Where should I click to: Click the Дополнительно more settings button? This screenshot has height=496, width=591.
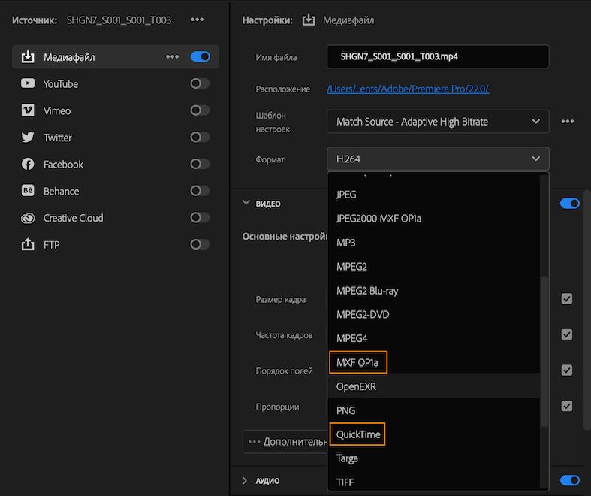pos(285,442)
